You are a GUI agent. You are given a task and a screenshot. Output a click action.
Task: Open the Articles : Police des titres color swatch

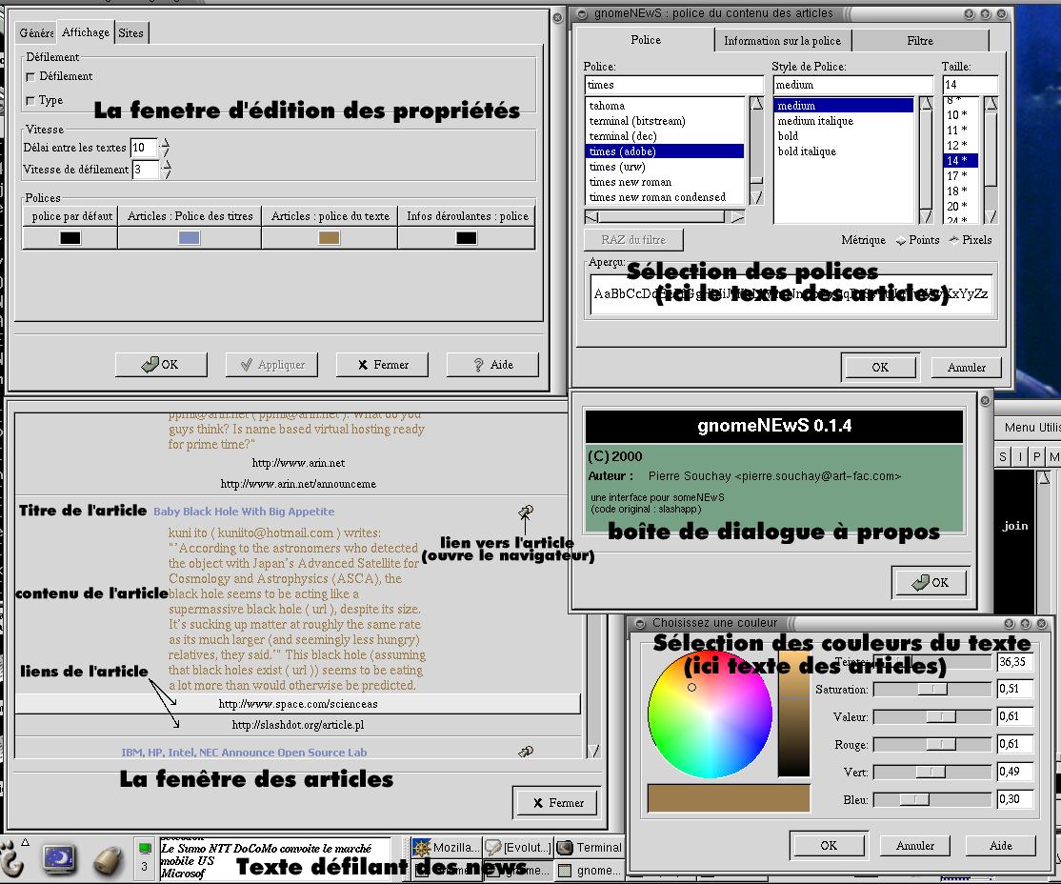pyautogui.click(x=189, y=237)
